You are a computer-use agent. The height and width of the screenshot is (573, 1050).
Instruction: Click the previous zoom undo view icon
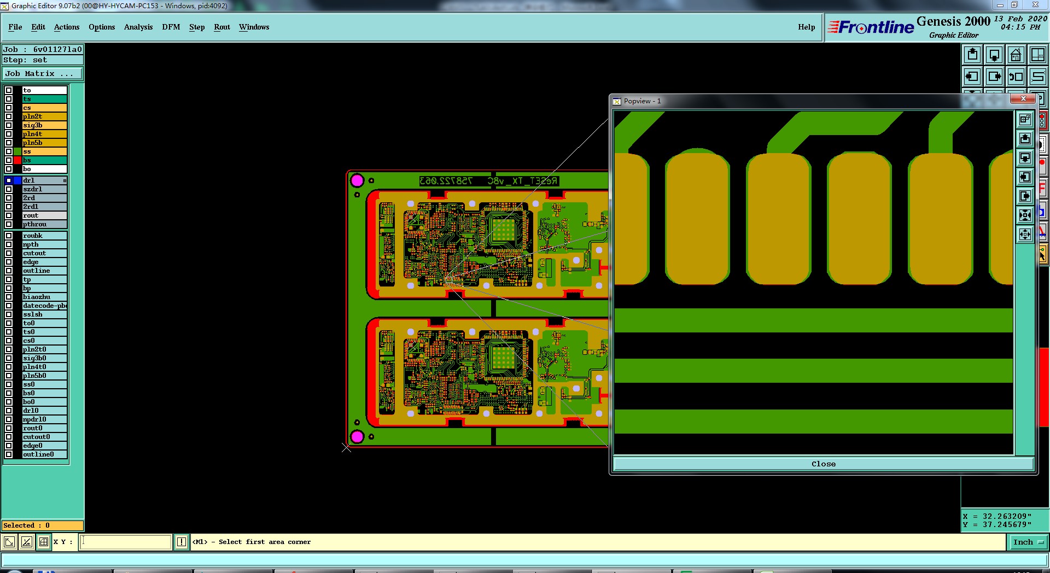coord(1016,77)
